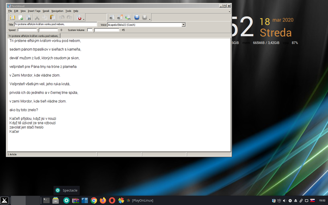This screenshot has height=205, width=328.
Task: Click into the Title input field
Action: 56,24
